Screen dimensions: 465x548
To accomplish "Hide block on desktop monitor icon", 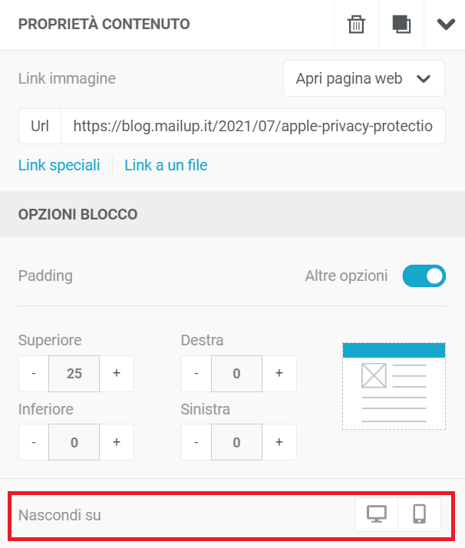I will (377, 514).
